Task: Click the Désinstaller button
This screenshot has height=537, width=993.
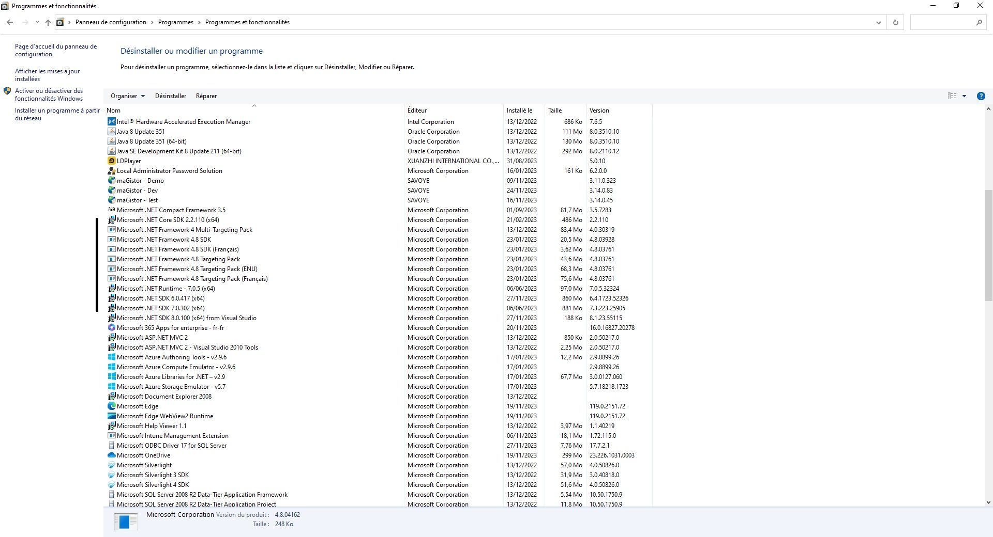Action: pos(170,96)
